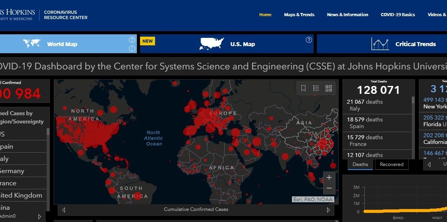Select the Florida entry in the states list
The image size is (447, 222).
[x=433, y=121]
